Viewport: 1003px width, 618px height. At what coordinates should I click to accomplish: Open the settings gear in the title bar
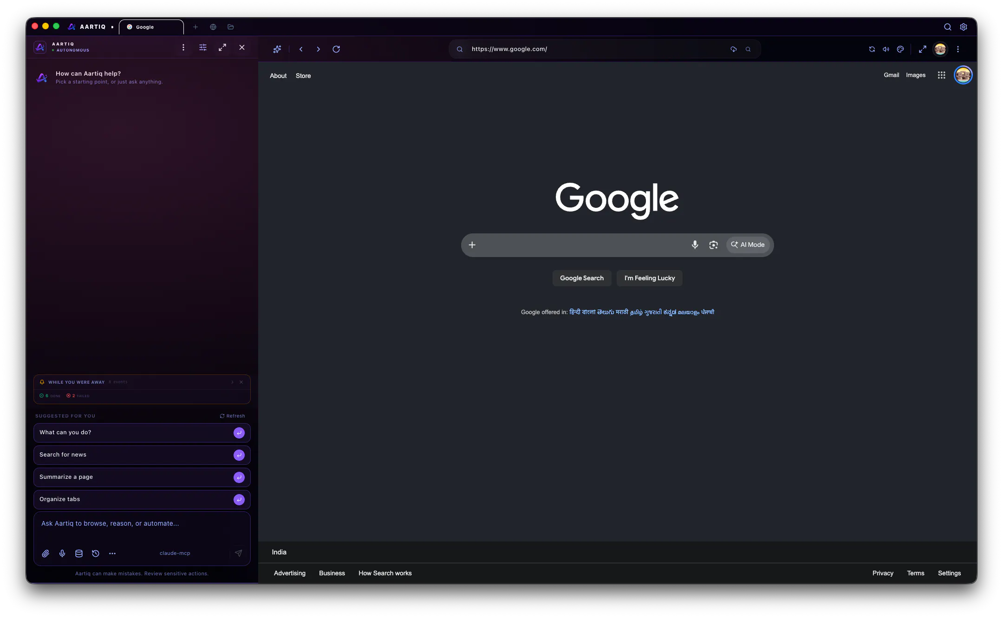point(964,27)
